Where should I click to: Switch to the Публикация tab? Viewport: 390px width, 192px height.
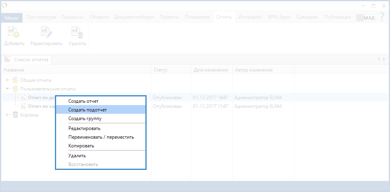point(337,17)
